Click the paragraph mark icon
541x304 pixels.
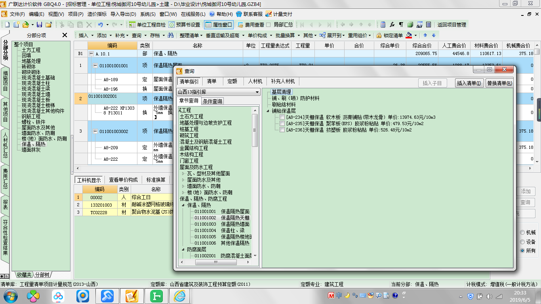401,25
